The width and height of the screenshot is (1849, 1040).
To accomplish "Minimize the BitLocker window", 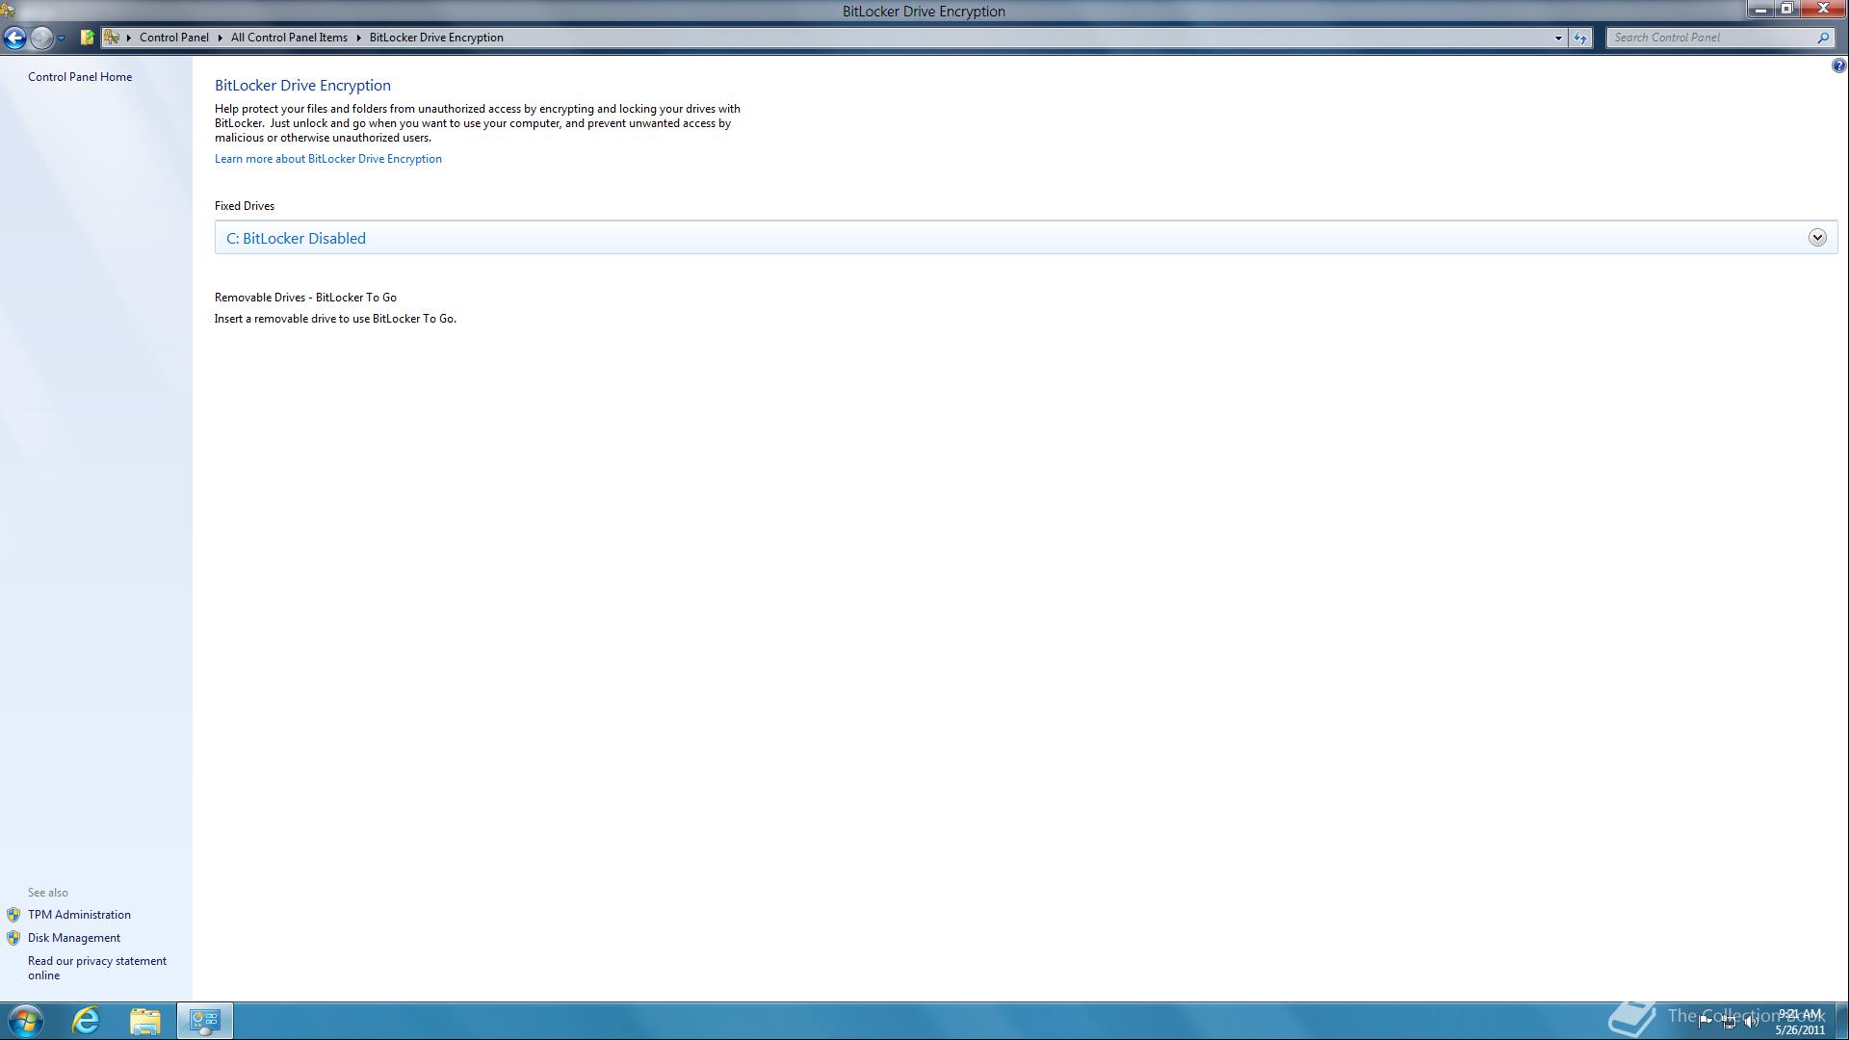I will pyautogui.click(x=1760, y=10).
